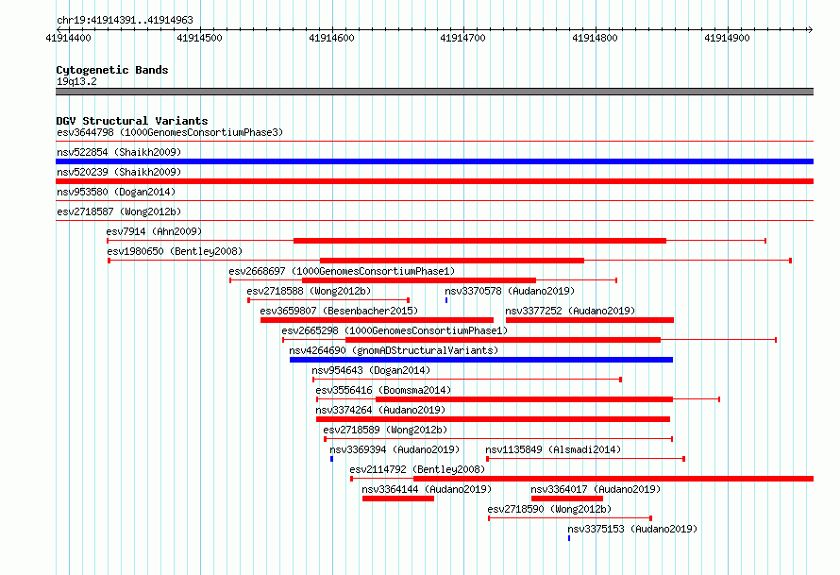
Task: Select the red nsv520239 (Shaikh2009) variant bar
Action: pyautogui.click(x=434, y=181)
